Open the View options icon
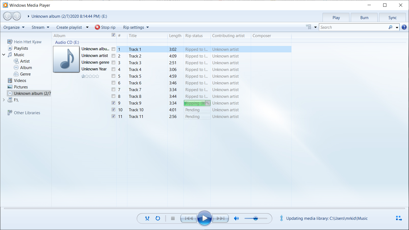This screenshot has height=230, width=409. (309, 27)
